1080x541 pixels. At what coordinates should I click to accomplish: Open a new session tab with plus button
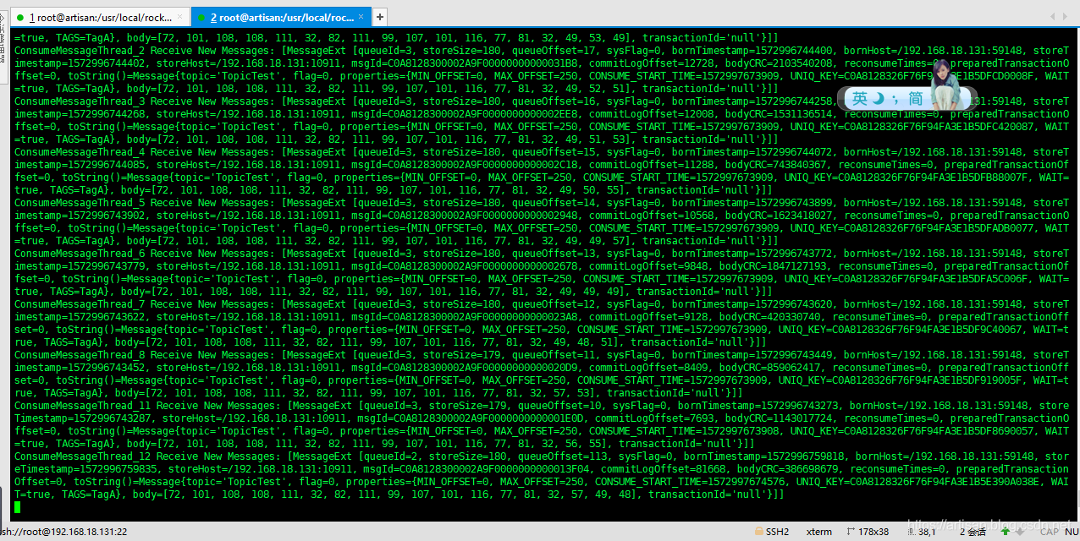(x=380, y=17)
